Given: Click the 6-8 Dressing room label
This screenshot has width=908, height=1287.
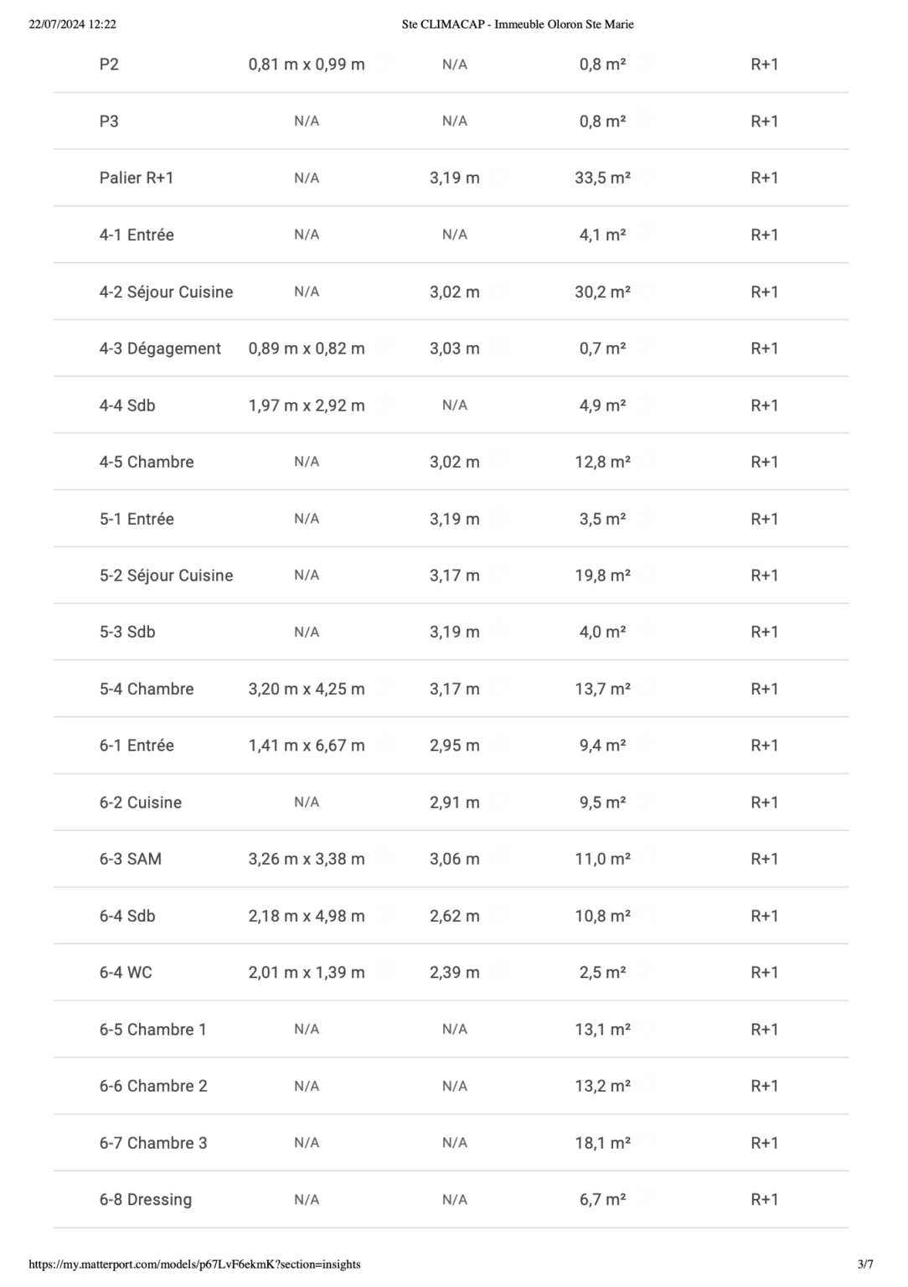Looking at the screenshot, I should click(146, 1200).
